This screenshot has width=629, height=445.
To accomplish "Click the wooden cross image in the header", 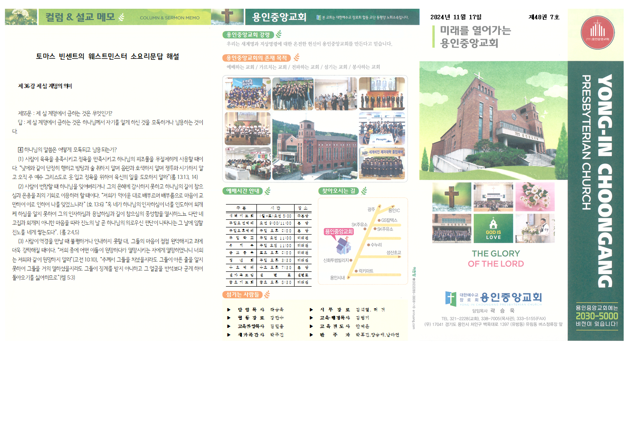I will (227, 17).
